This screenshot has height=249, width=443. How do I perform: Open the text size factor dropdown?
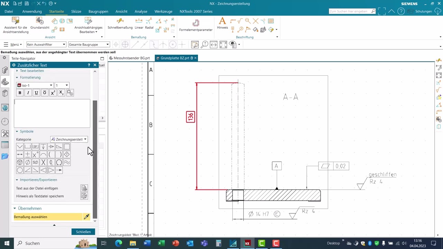tap(62, 85)
